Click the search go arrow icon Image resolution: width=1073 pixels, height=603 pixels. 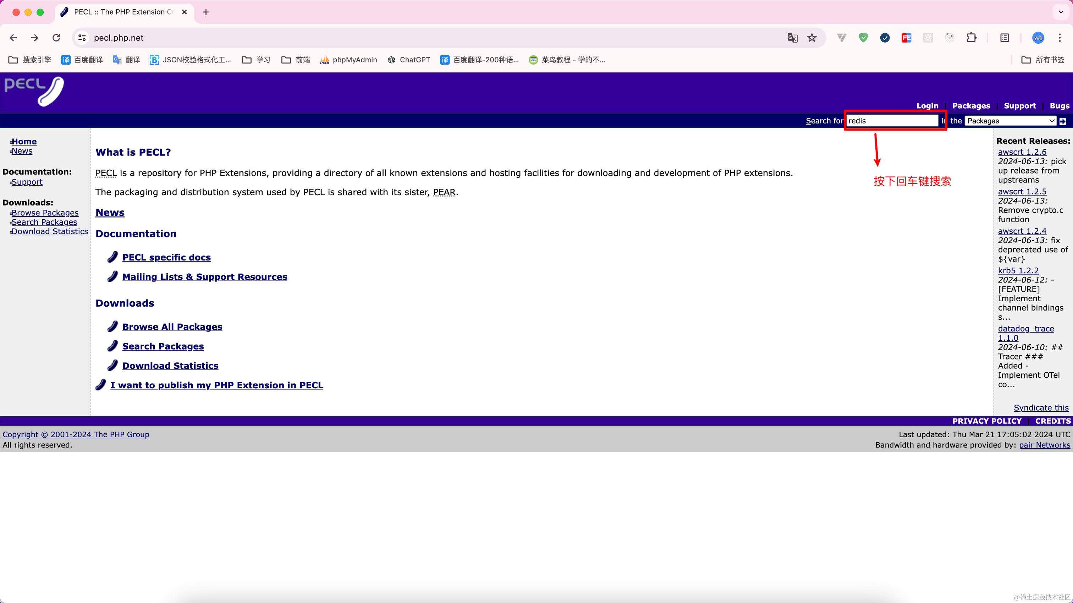click(x=1063, y=121)
